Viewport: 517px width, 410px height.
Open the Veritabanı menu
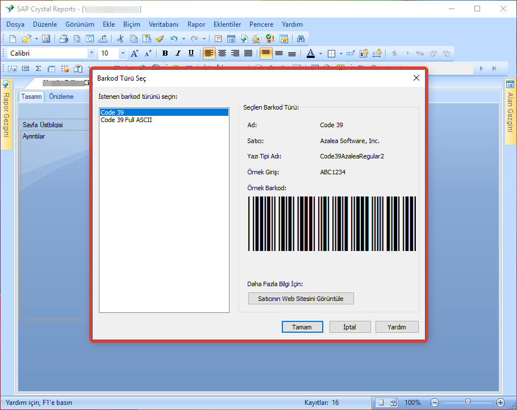click(163, 24)
